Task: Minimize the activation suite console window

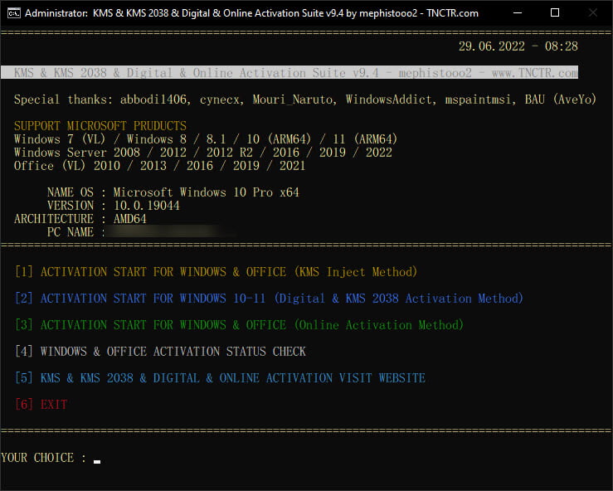Action: click(518, 13)
